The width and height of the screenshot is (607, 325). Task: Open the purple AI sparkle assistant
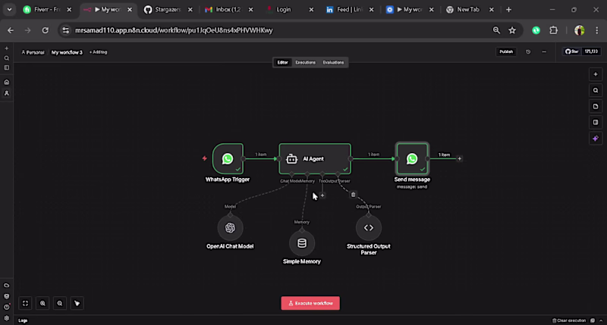point(596,139)
